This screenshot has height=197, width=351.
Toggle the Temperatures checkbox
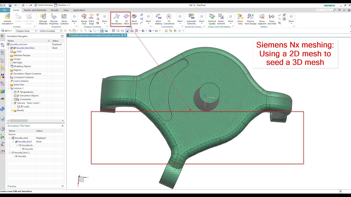[15, 92]
